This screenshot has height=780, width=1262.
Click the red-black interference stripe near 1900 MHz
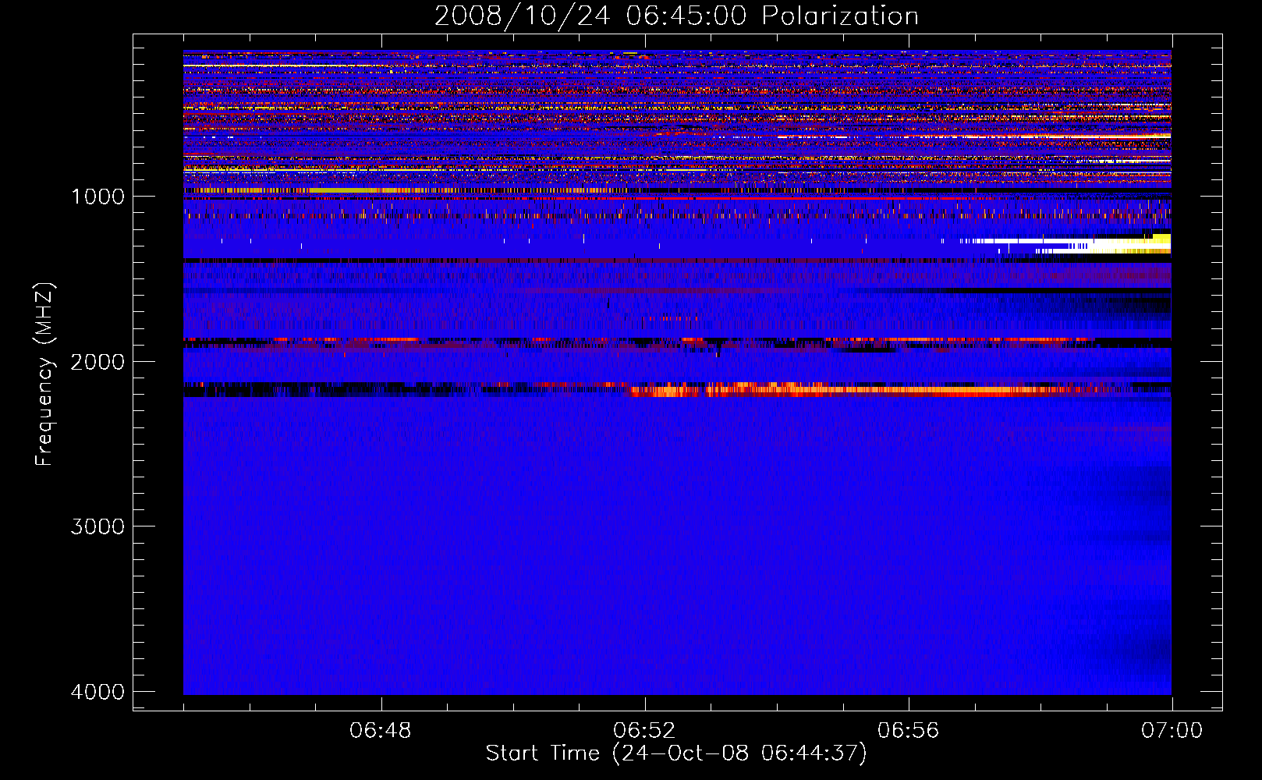tap(677, 342)
